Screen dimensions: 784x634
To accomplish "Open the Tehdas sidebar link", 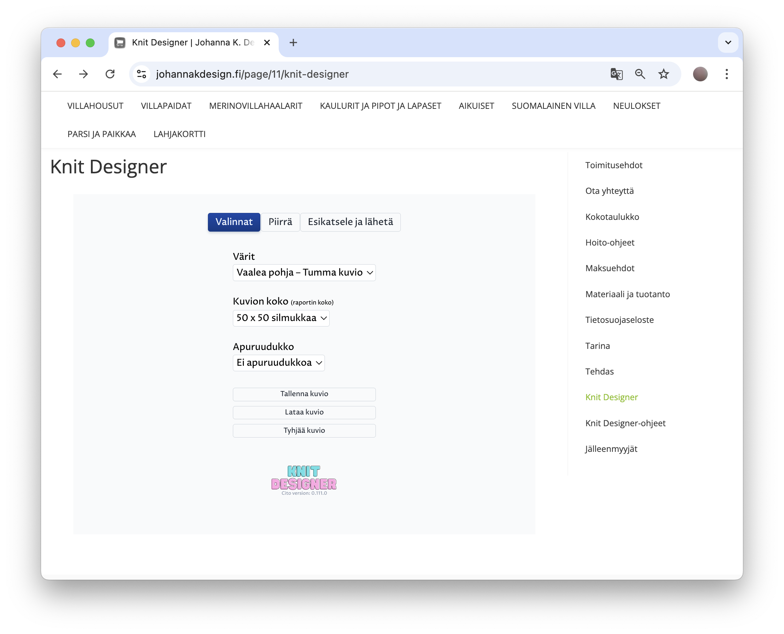I will tap(599, 372).
